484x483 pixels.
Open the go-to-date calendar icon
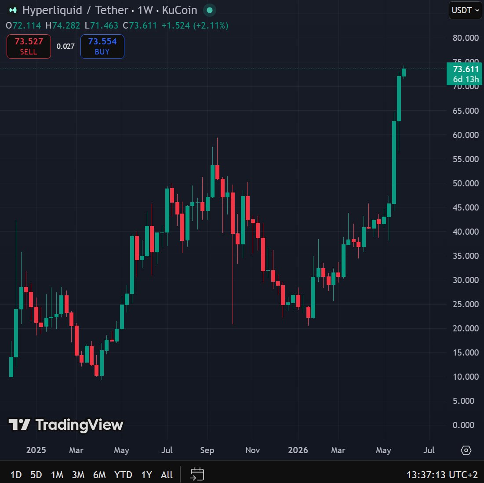click(197, 474)
